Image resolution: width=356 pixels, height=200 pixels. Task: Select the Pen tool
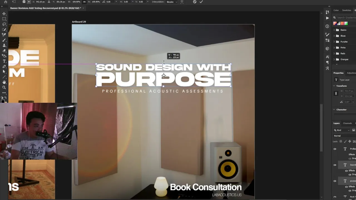[4, 66]
